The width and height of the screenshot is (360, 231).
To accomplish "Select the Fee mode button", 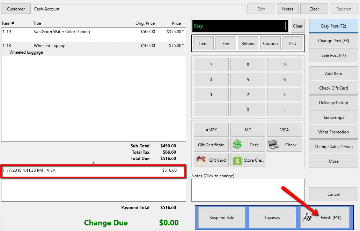I will click(226, 43).
